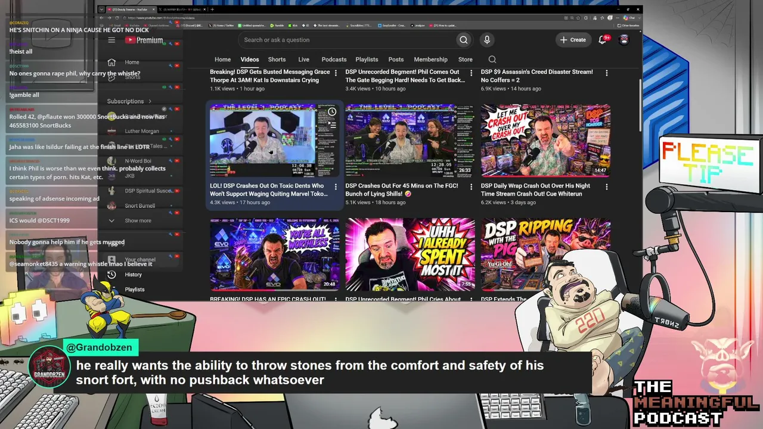Open the DSP Spiritual Susce... subscription

click(x=148, y=191)
